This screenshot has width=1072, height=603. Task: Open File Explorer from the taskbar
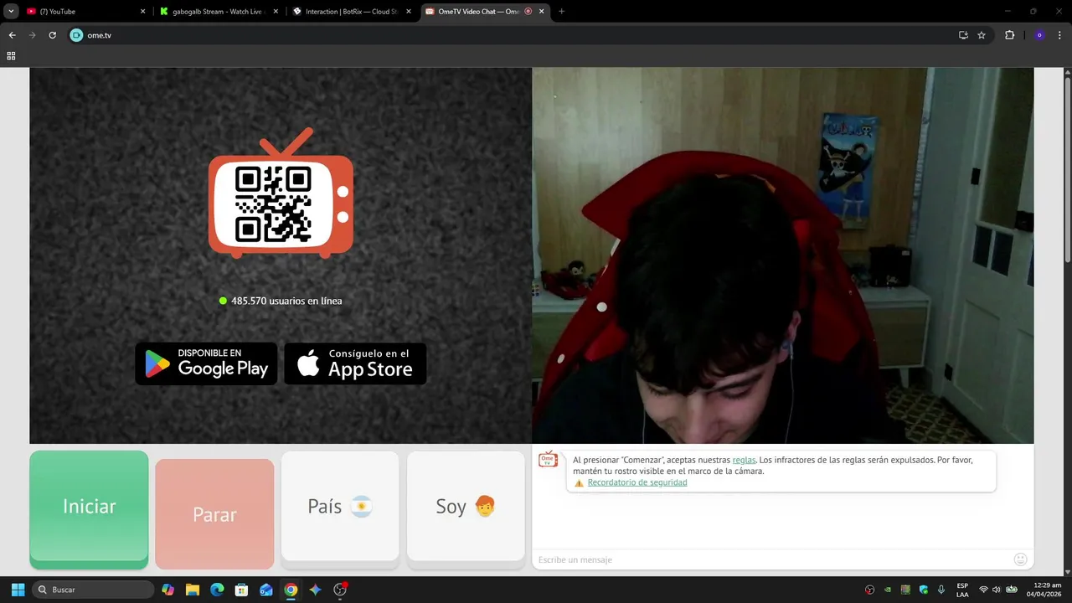[192, 590]
